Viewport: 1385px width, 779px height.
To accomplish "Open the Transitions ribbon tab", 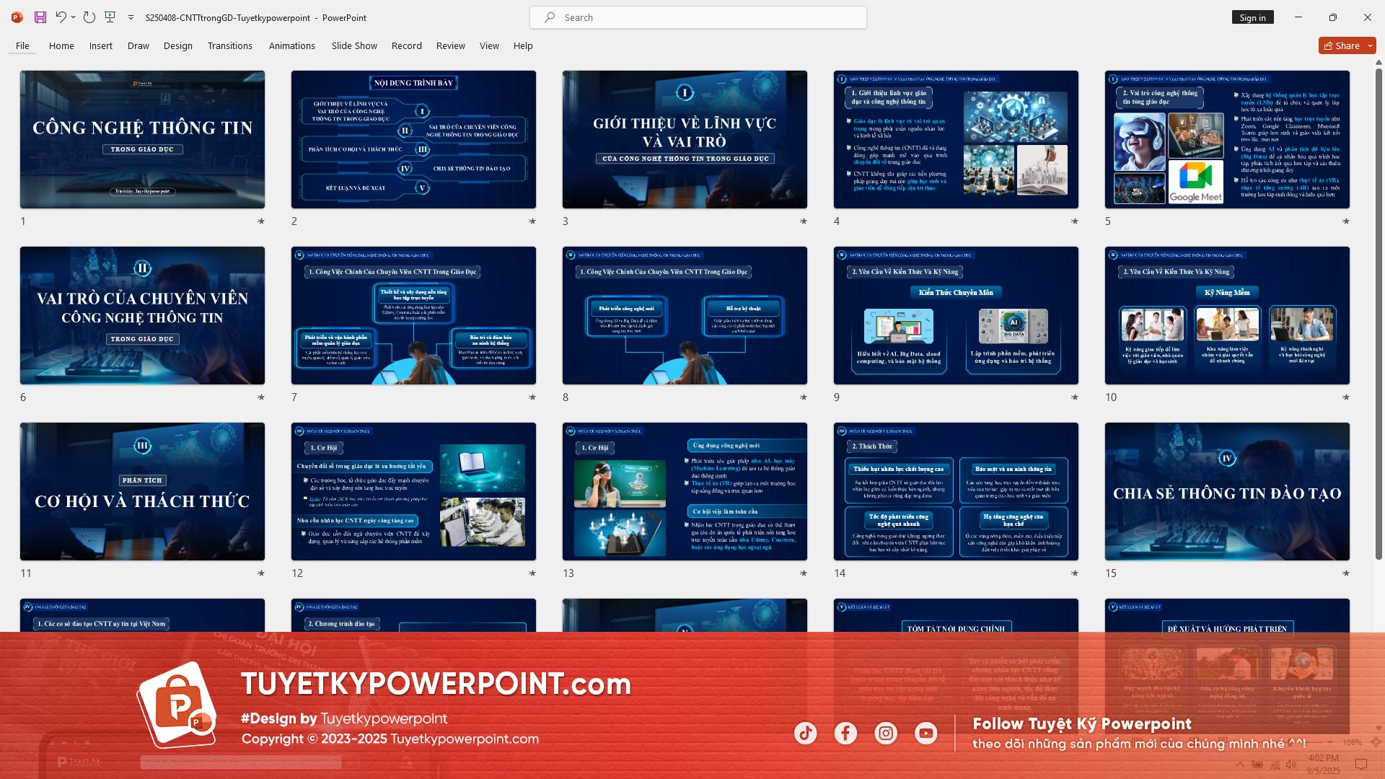I will pyautogui.click(x=229, y=45).
